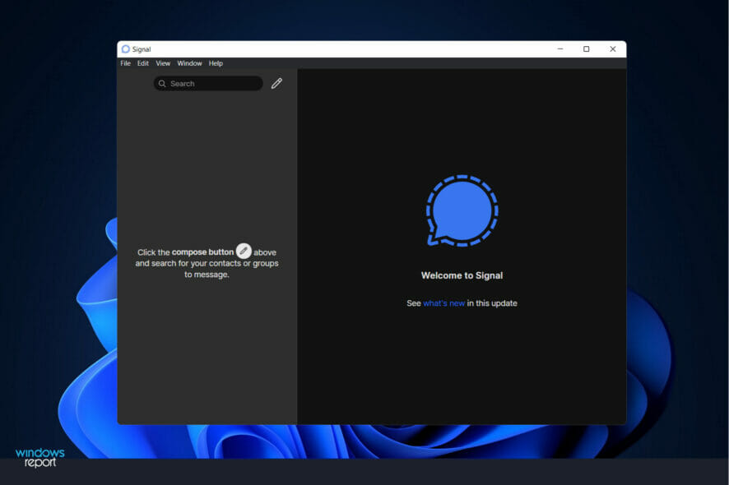Click the inline pencil icon in hint text
729x485 pixels.
pyautogui.click(x=244, y=251)
